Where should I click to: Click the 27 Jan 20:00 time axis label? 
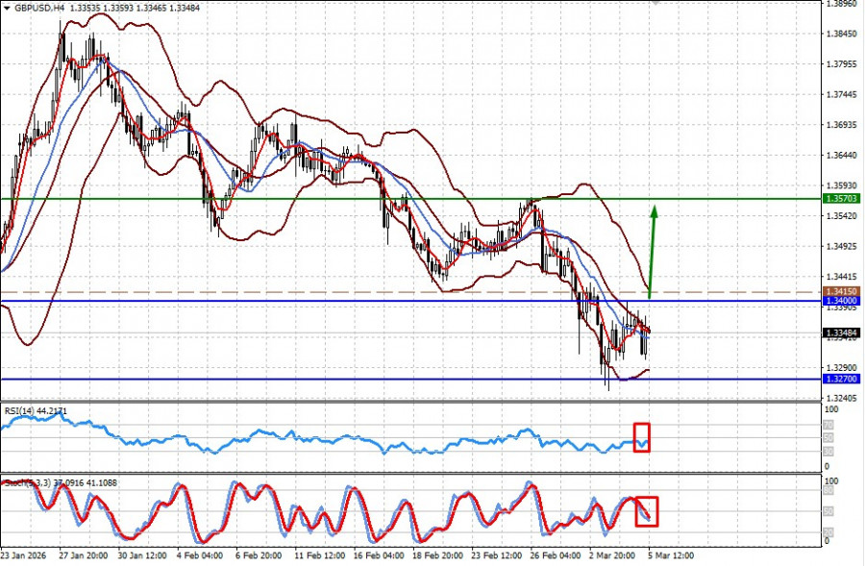pos(84,555)
